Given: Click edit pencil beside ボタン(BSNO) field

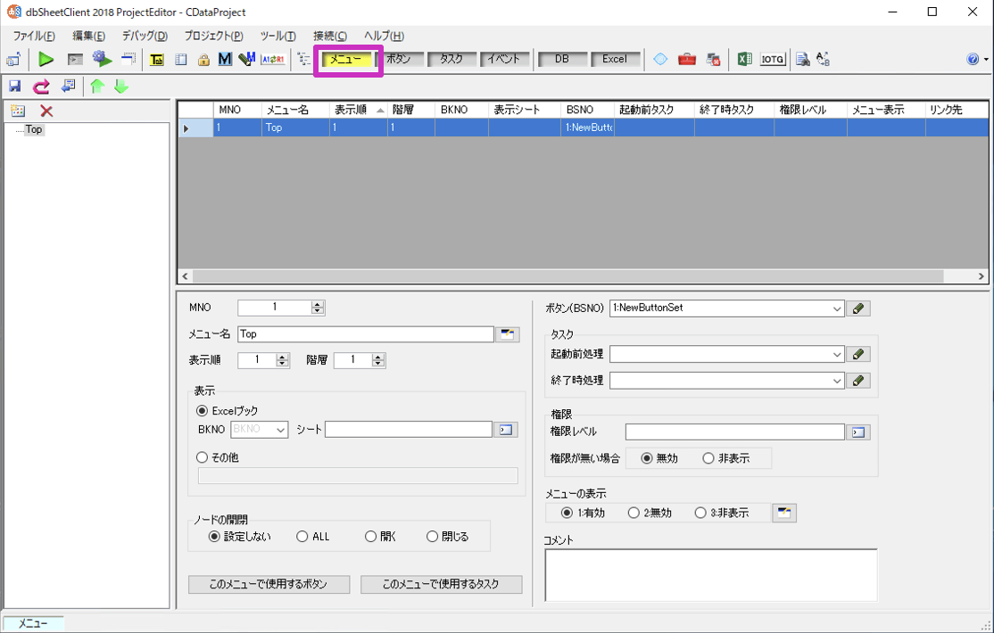Looking at the screenshot, I should click(858, 308).
